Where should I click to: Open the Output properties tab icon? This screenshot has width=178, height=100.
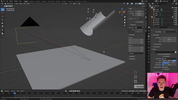pyautogui.click(x=149, y=36)
